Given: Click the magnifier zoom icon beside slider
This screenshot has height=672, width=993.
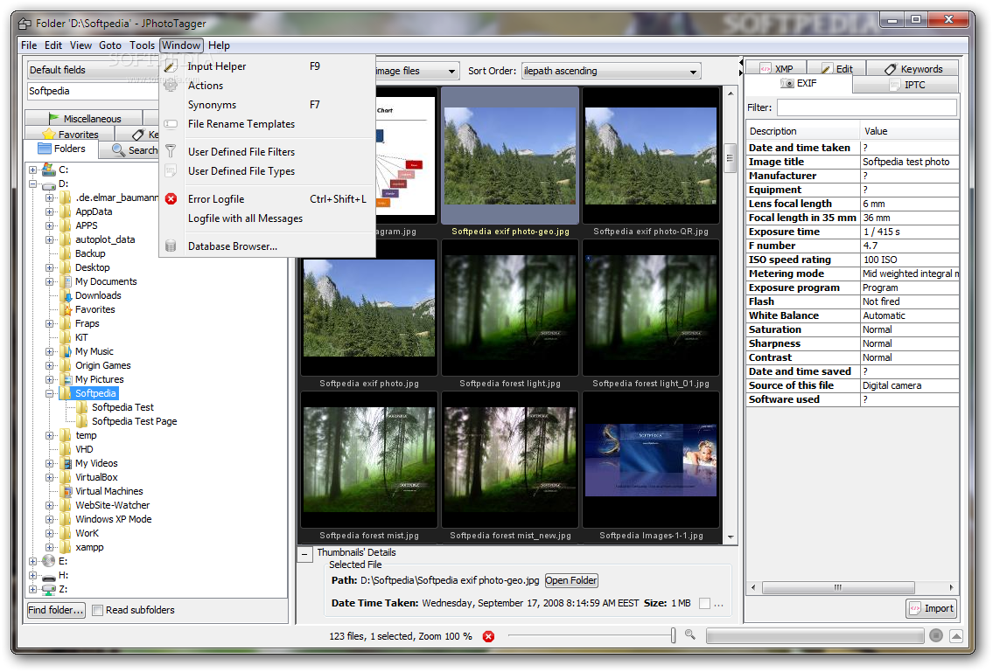Looking at the screenshot, I should [690, 635].
